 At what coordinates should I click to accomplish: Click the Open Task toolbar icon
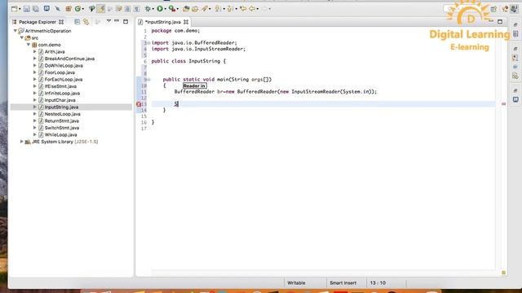[x=195, y=9]
